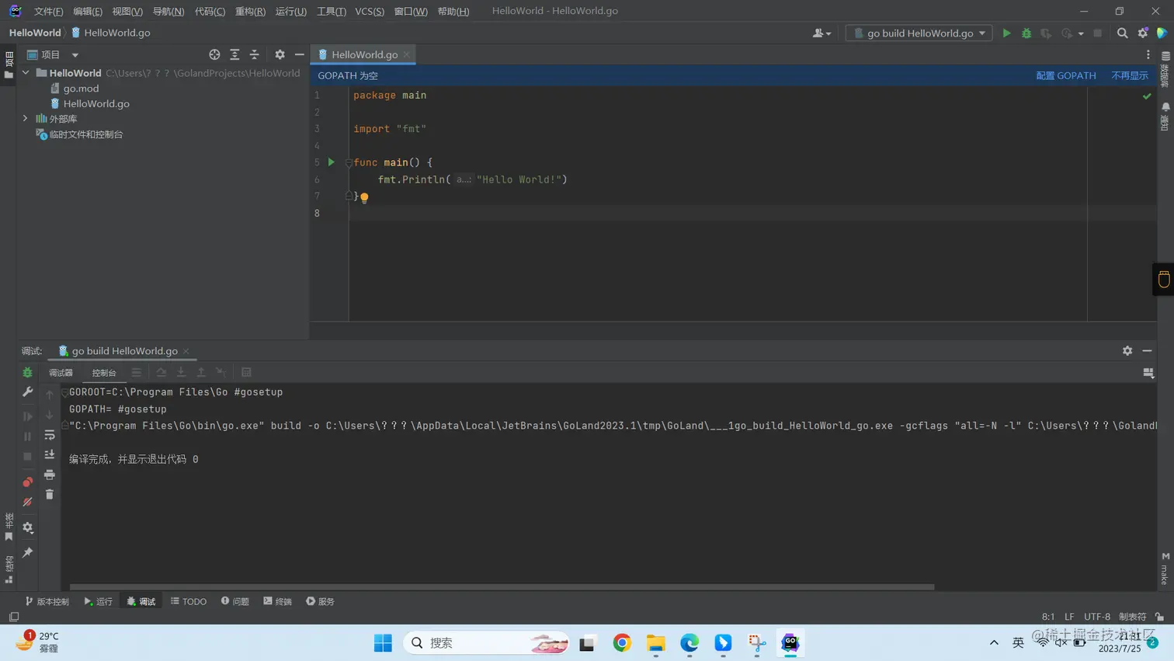Pin the debug tab with pin icon
The height and width of the screenshot is (661, 1174).
(x=28, y=552)
